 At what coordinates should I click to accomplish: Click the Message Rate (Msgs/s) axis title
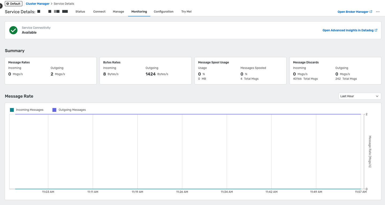coord(370,151)
